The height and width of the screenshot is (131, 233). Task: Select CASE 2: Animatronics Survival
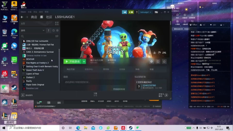pos(39,52)
